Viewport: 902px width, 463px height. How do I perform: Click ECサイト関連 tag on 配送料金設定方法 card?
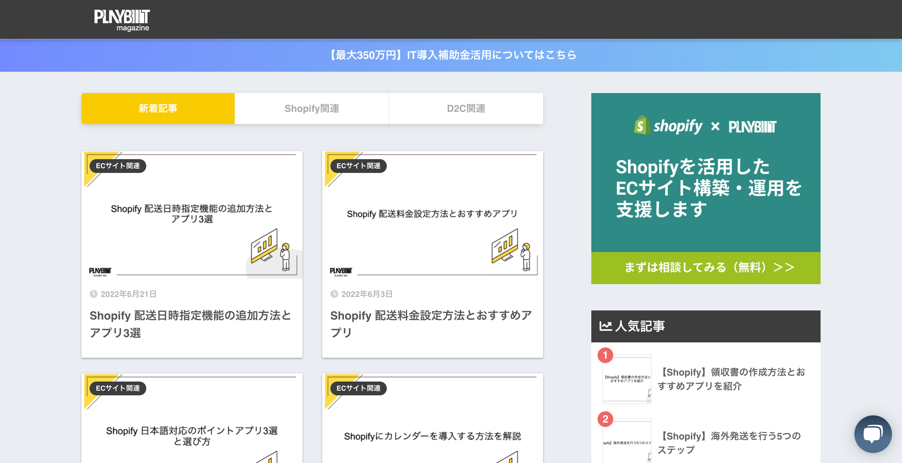(x=358, y=166)
